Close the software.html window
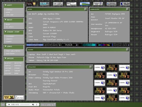This screenshot has width=142, height=107. (x=91, y=67)
